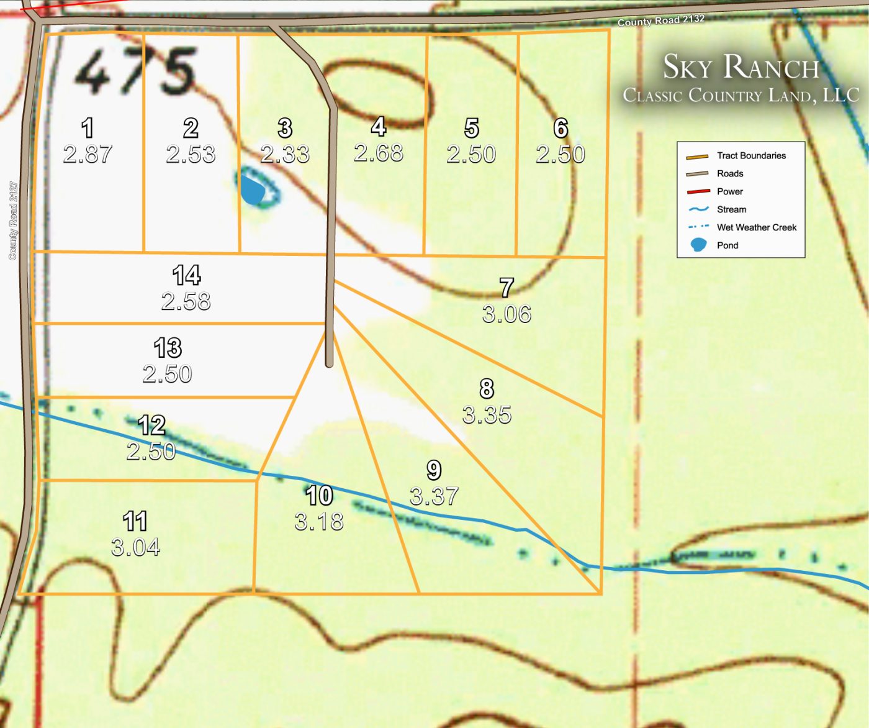Click the 'County Road 2132' road label

coord(661,20)
